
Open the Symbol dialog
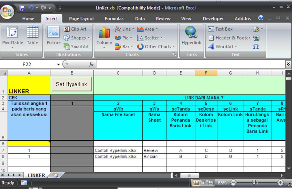click(x=256, y=47)
